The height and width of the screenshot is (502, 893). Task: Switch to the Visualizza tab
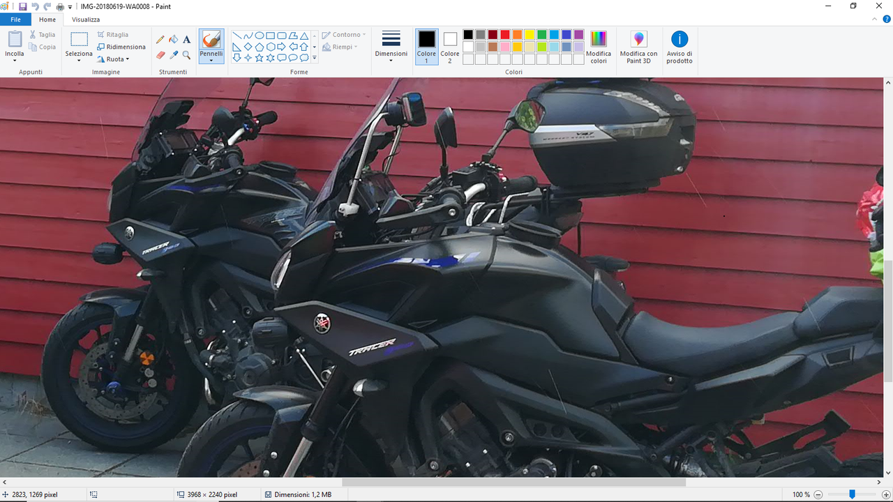(86, 20)
